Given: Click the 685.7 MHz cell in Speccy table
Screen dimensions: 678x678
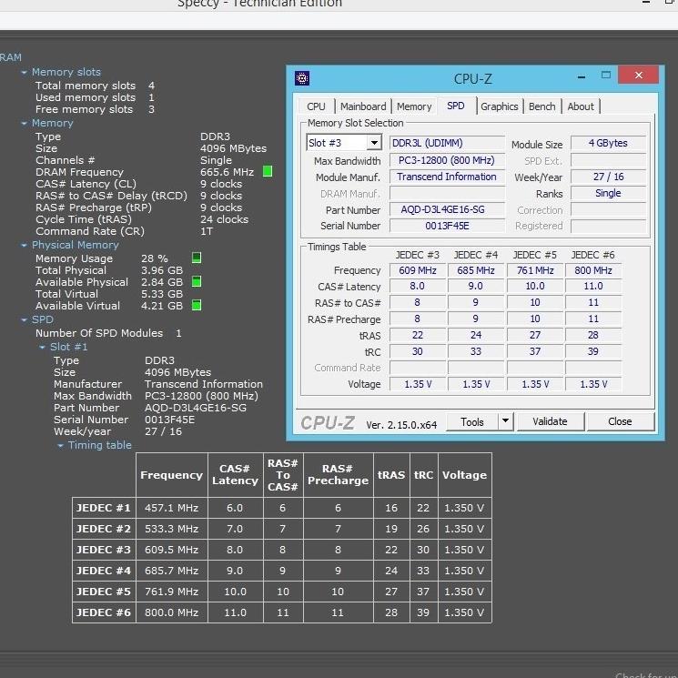Looking at the screenshot, I should pos(172,571).
